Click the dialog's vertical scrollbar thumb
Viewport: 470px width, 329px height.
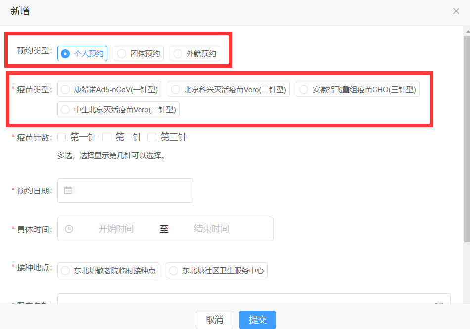[x=467, y=139]
